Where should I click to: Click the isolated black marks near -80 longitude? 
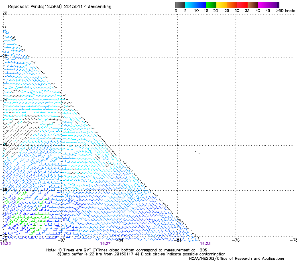197,152
